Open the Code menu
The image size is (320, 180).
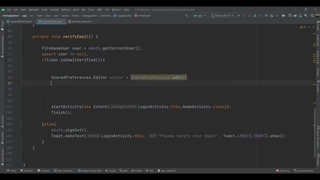point(44,9)
